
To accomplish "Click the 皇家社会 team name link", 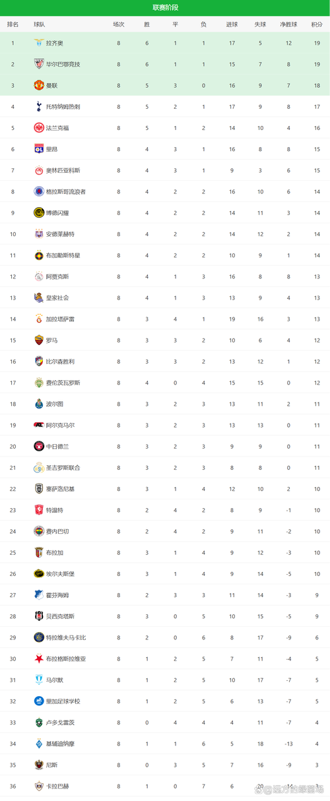I will point(56,298).
